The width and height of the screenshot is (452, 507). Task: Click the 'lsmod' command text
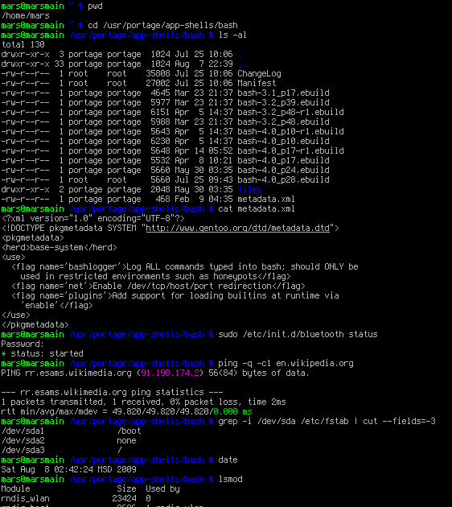click(x=230, y=479)
